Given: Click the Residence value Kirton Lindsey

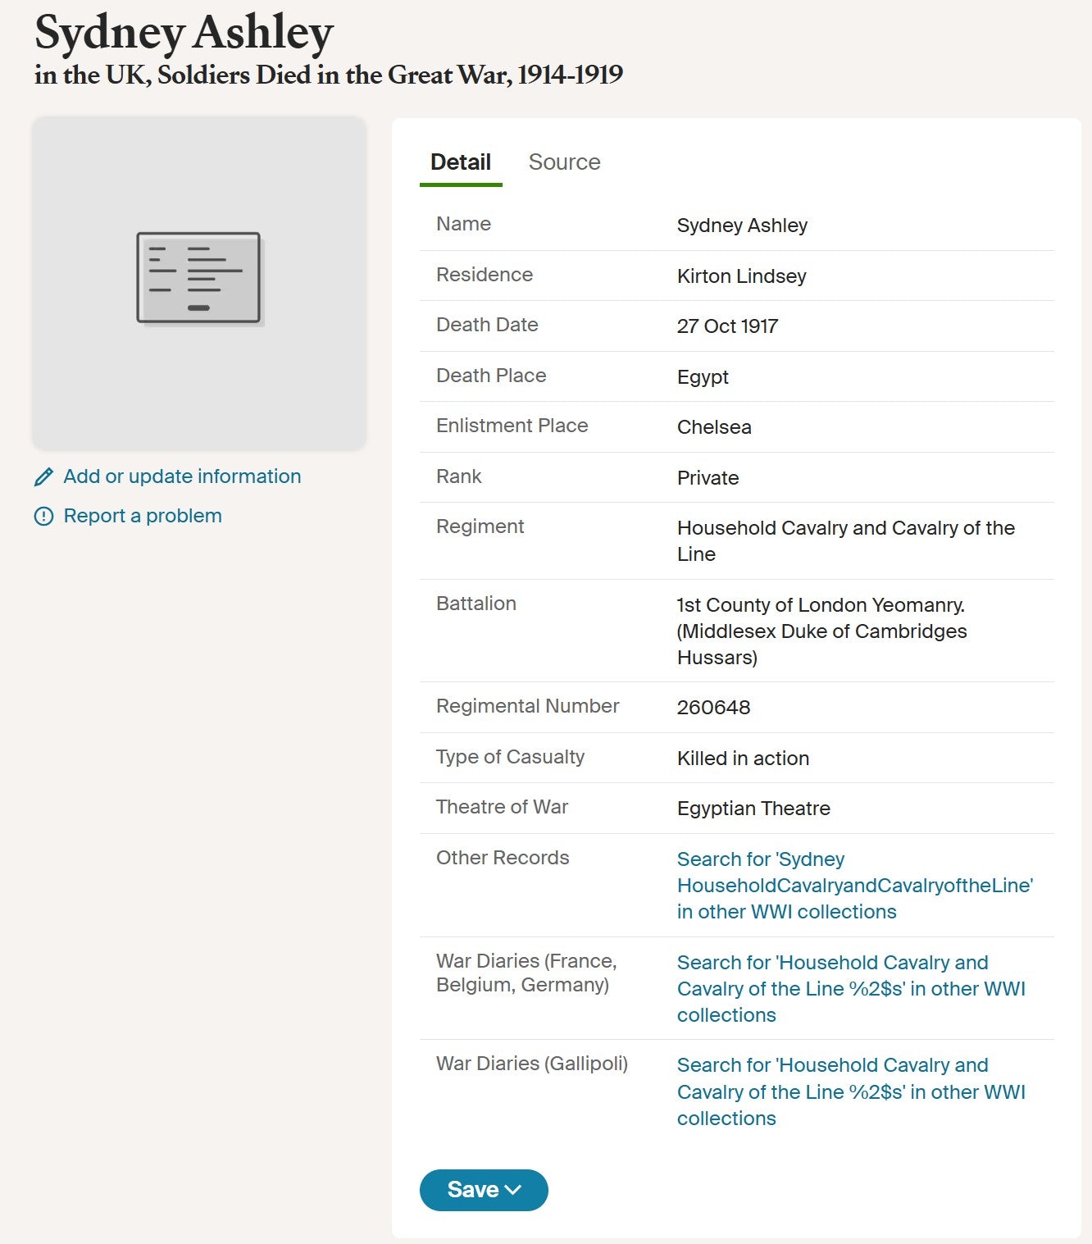Looking at the screenshot, I should 741,276.
